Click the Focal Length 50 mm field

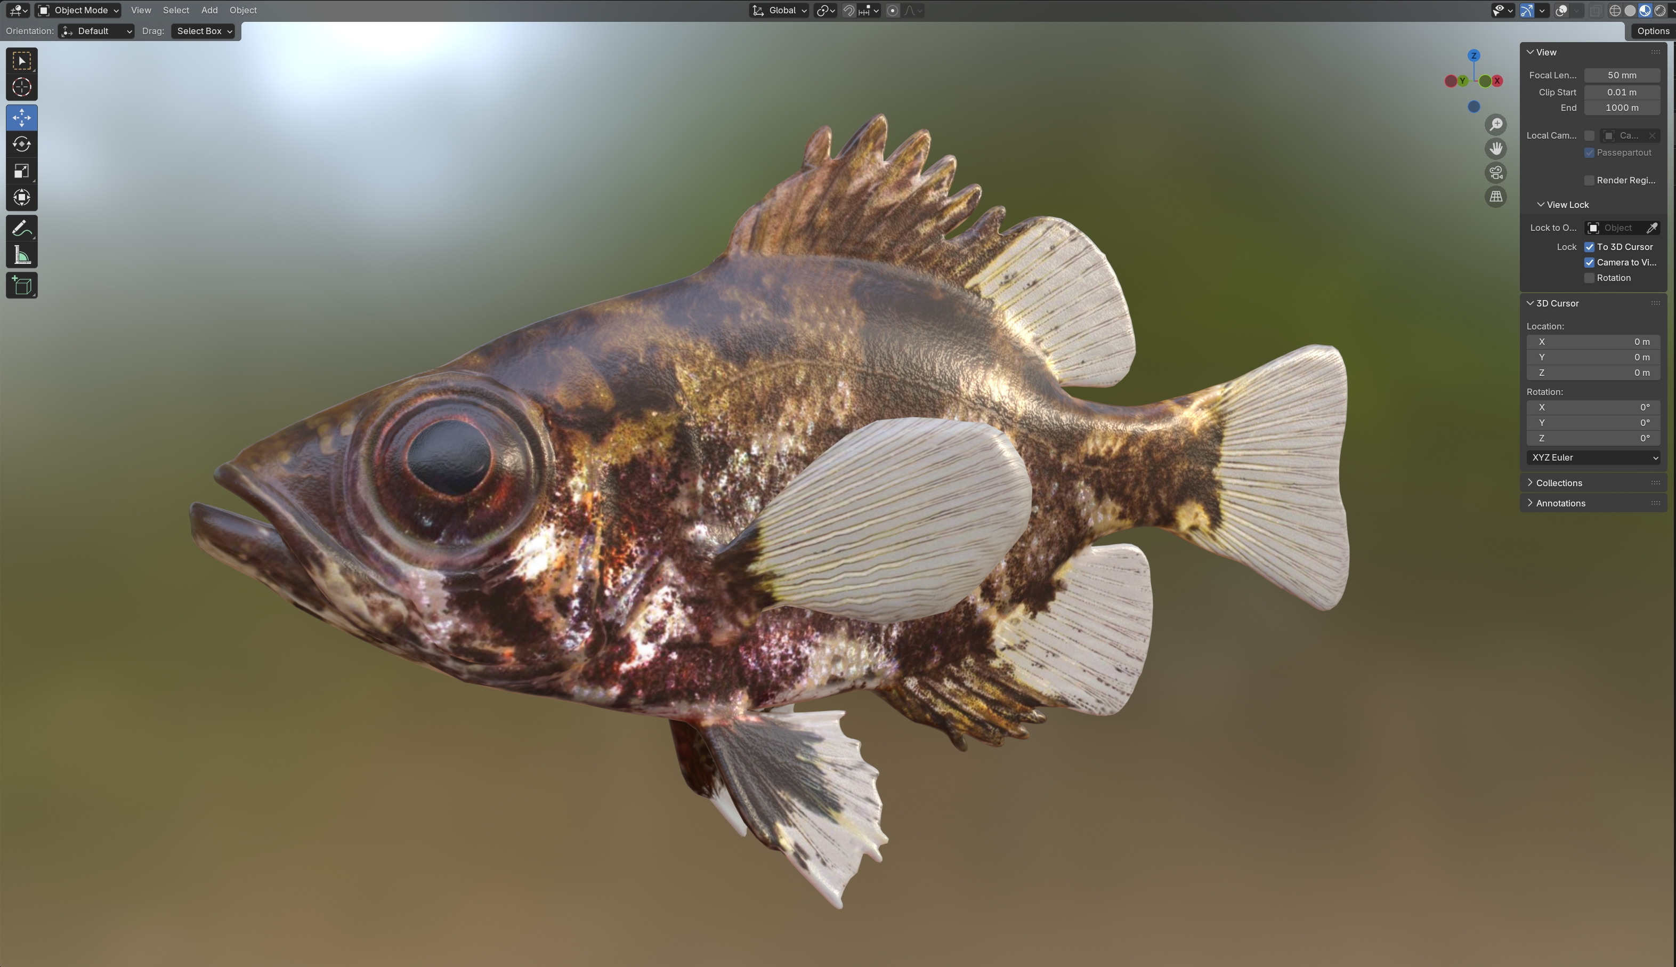(x=1622, y=75)
